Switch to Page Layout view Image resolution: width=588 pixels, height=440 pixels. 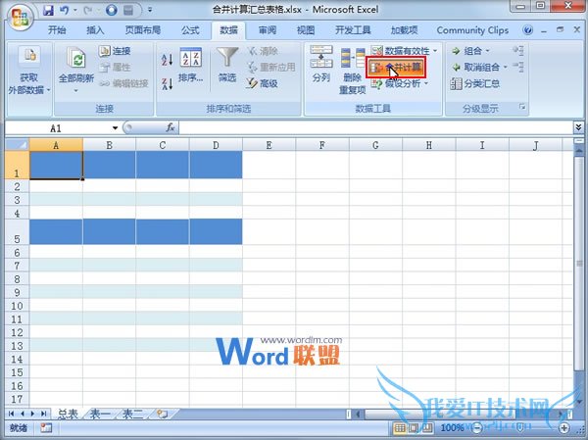point(414,428)
